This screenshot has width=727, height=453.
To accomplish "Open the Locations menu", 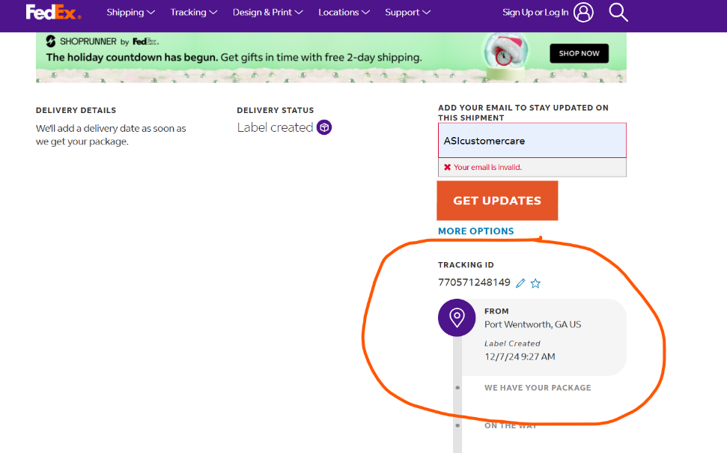I will [344, 13].
